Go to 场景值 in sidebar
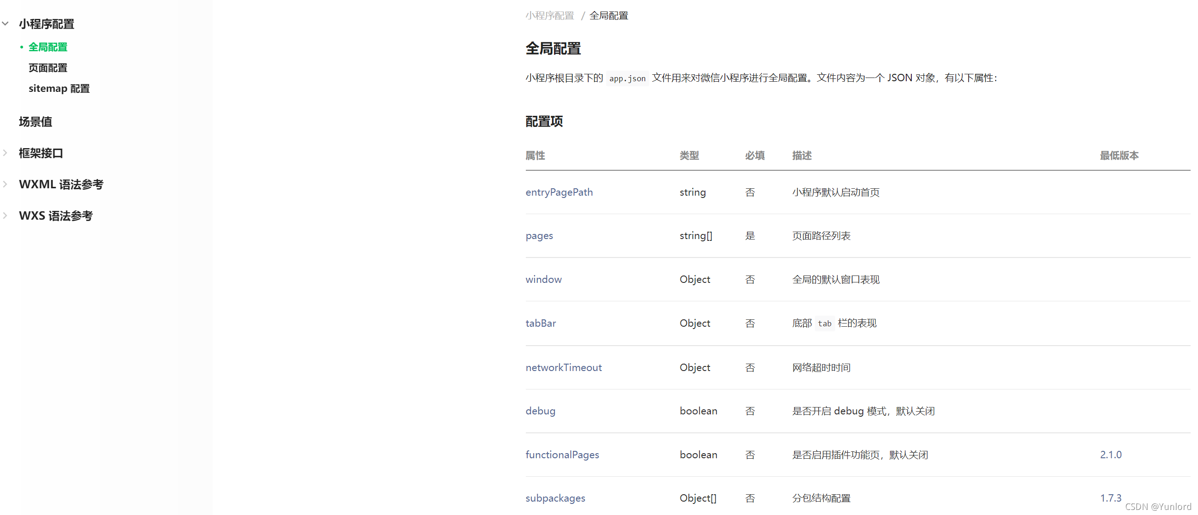 point(36,122)
